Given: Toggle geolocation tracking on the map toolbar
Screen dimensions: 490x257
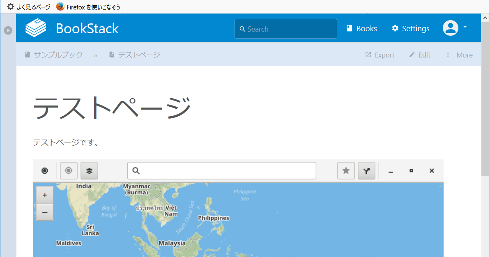Looking at the screenshot, I should pos(69,170).
